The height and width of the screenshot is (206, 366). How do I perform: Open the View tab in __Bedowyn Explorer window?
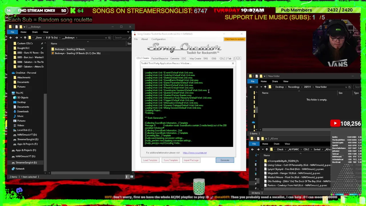tap(45, 32)
